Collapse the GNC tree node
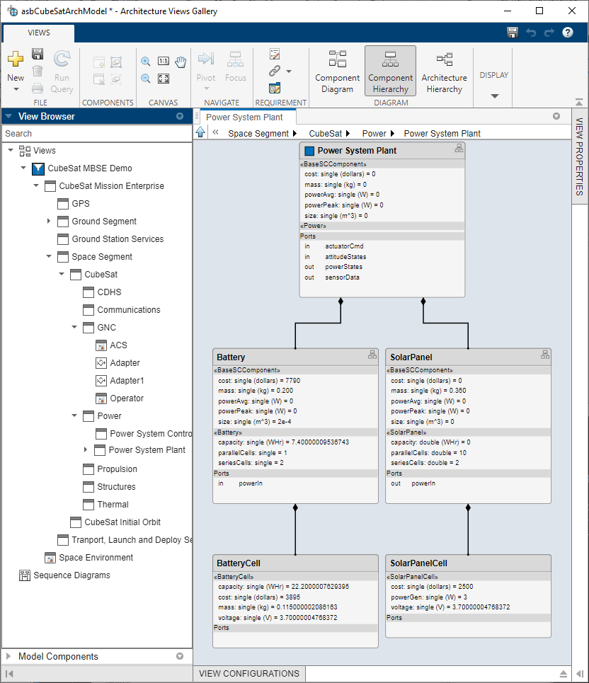This screenshot has width=589, height=683. pos(74,327)
